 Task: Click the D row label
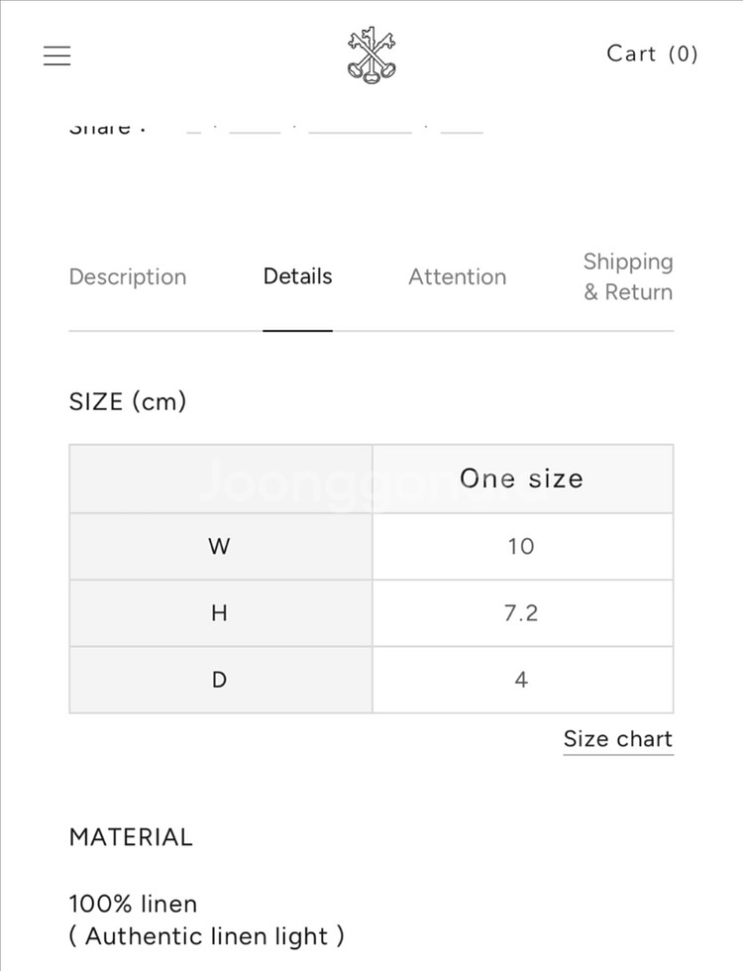click(220, 680)
